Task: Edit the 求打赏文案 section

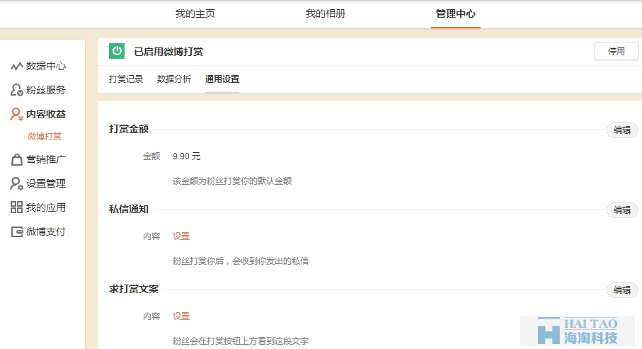Action: coord(622,290)
